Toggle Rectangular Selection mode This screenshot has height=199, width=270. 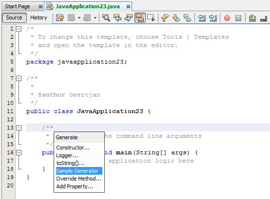pyautogui.click(x=151, y=17)
